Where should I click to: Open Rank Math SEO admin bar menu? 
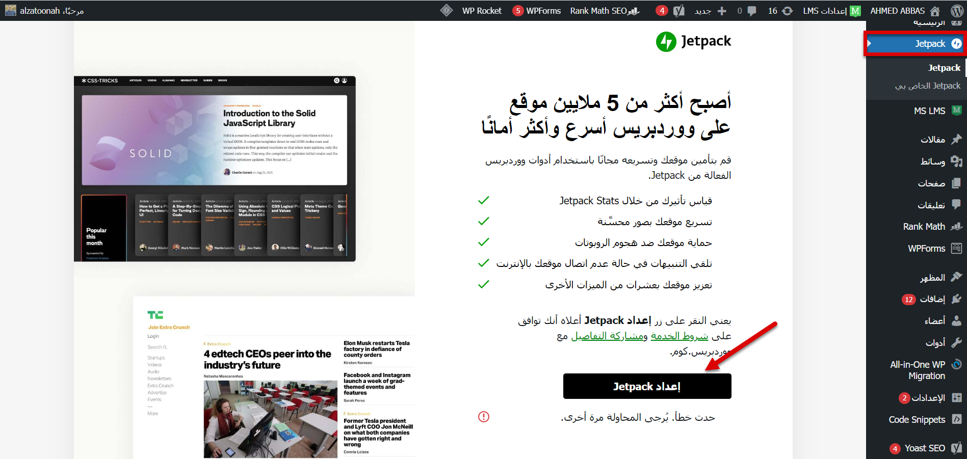(605, 11)
